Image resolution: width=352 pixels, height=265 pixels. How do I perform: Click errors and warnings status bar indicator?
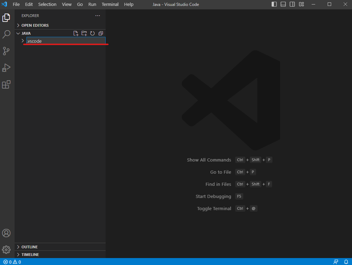(12, 262)
